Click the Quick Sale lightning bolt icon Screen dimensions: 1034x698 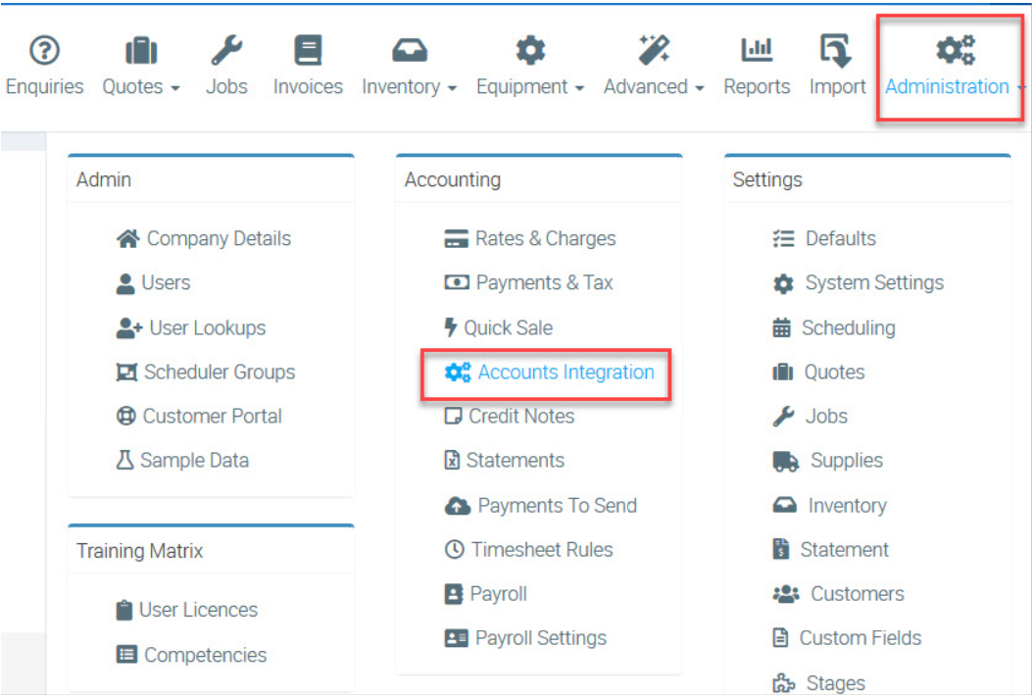pos(451,327)
